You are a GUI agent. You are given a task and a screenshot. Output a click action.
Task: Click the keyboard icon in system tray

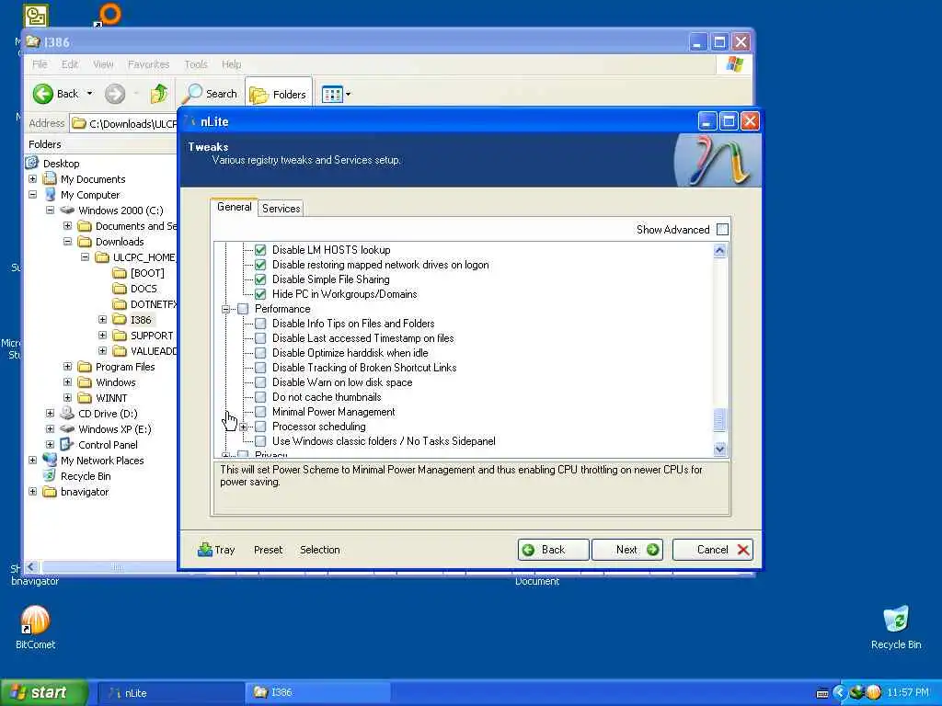tap(822, 693)
